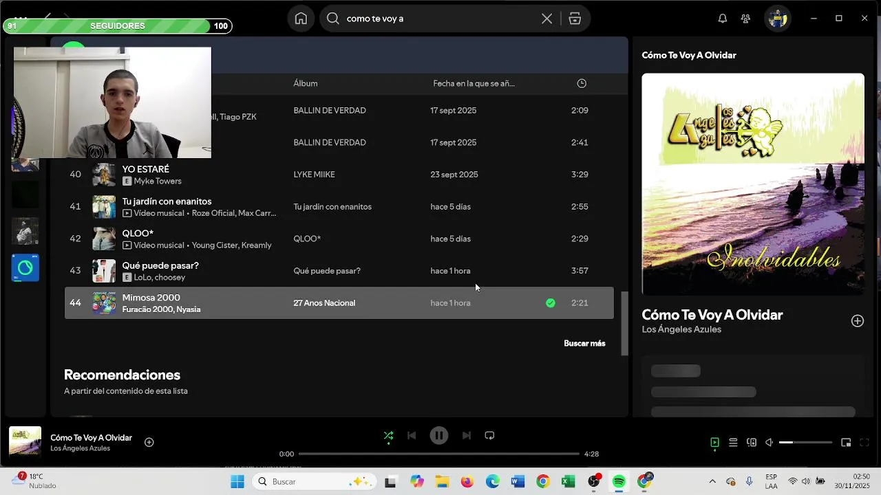Open Los Ángeles Azules artist link in side panel
This screenshot has height=495, width=881.
pyautogui.click(x=681, y=329)
